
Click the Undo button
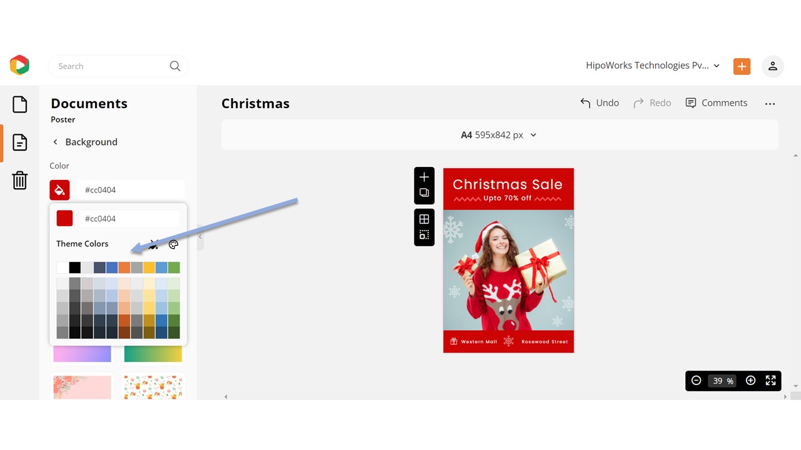coord(599,102)
